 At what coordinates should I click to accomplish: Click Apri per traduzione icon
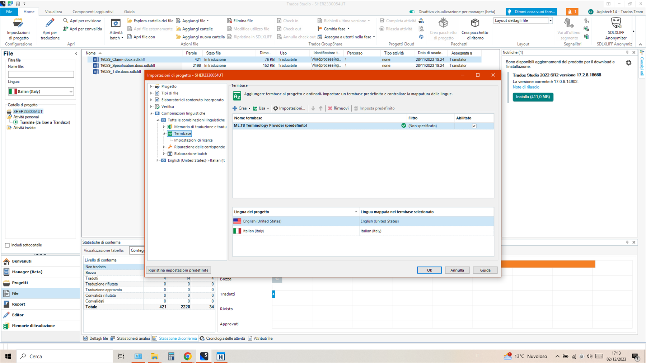click(x=50, y=29)
